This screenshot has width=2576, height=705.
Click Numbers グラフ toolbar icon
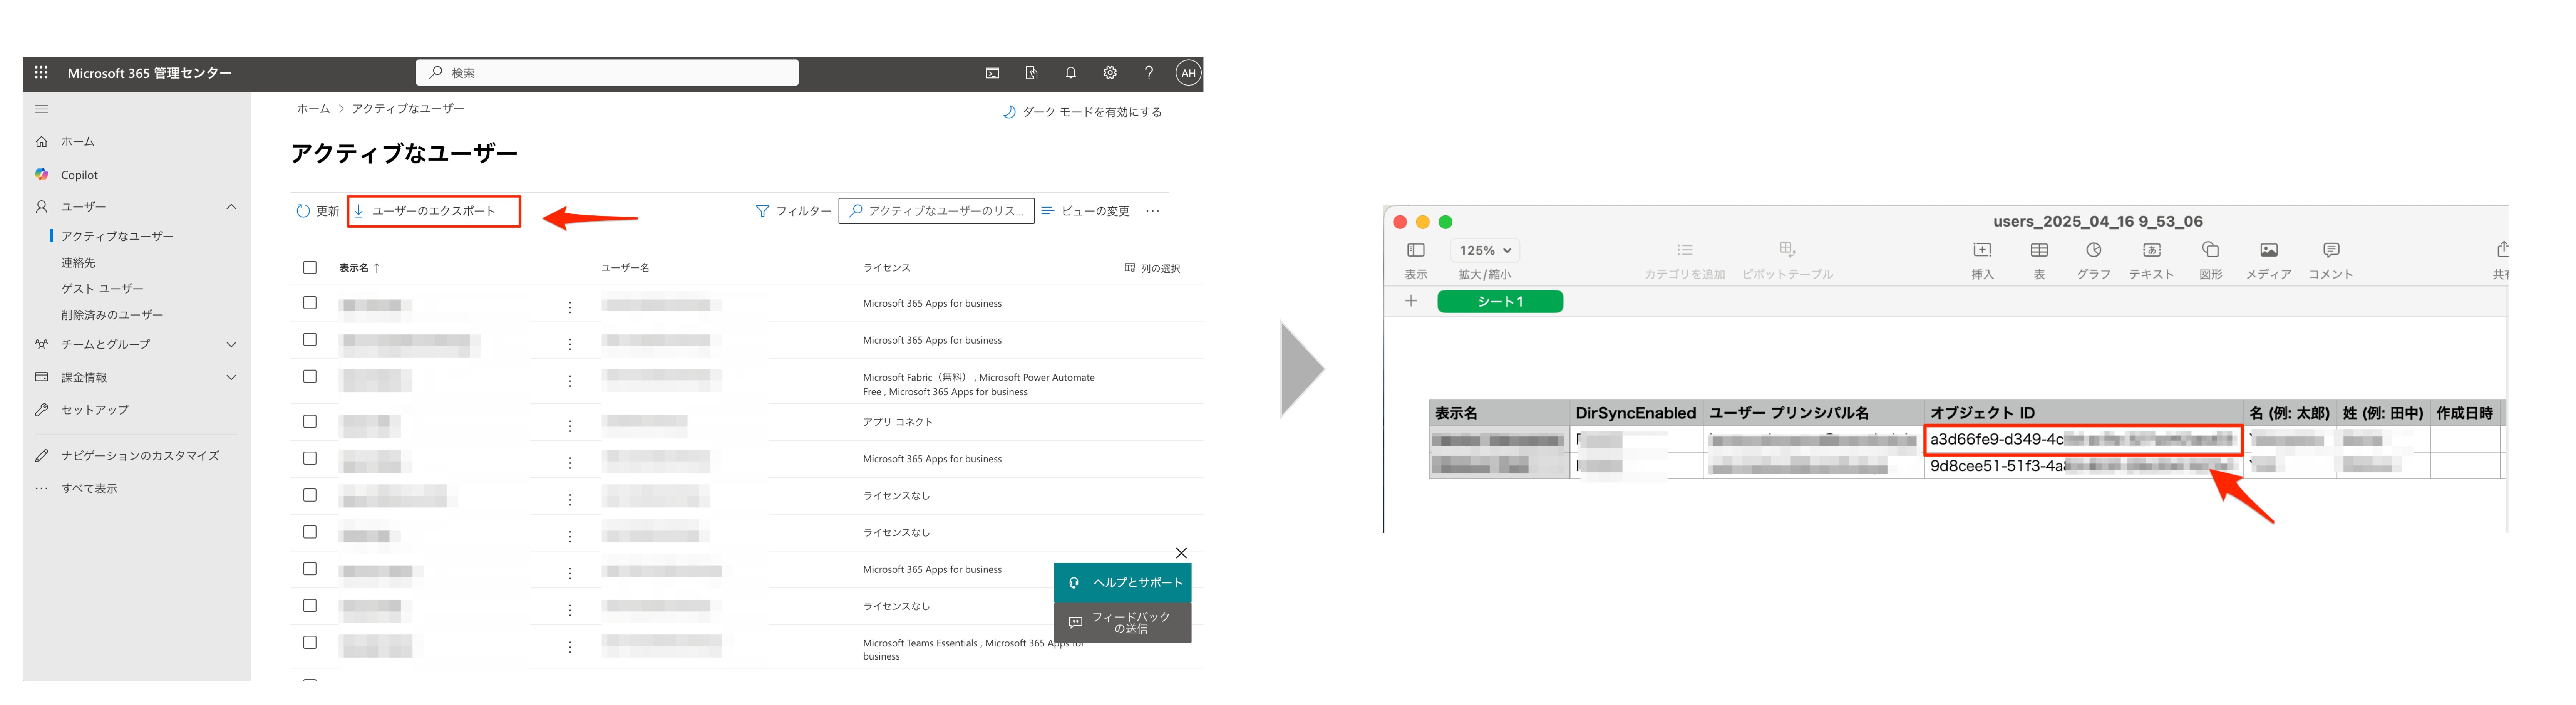click(x=2093, y=250)
